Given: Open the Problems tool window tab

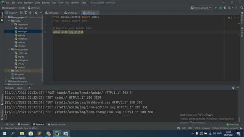Looking at the screenshot, I should pyautogui.click(x=24, y=124).
